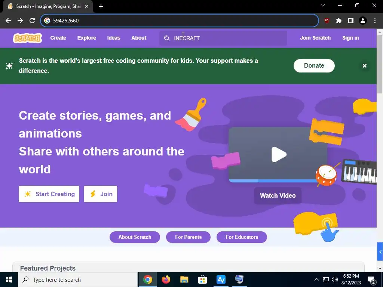Viewport: 383px width, 287px height.
Task: Open the Create menu item
Action: click(x=58, y=38)
